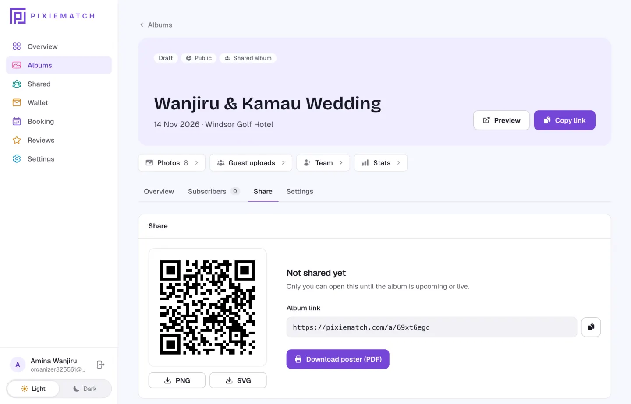
Task: Click the Public visibility badge
Action: click(199, 58)
